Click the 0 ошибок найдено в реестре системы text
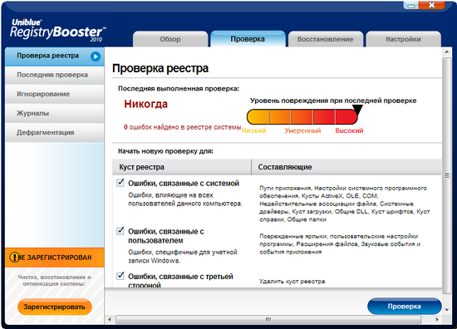 tap(183, 127)
